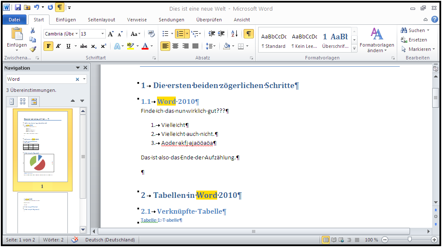Apply the Standard style
The width and height of the screenshot is (442, 247).
click(273, 40)
